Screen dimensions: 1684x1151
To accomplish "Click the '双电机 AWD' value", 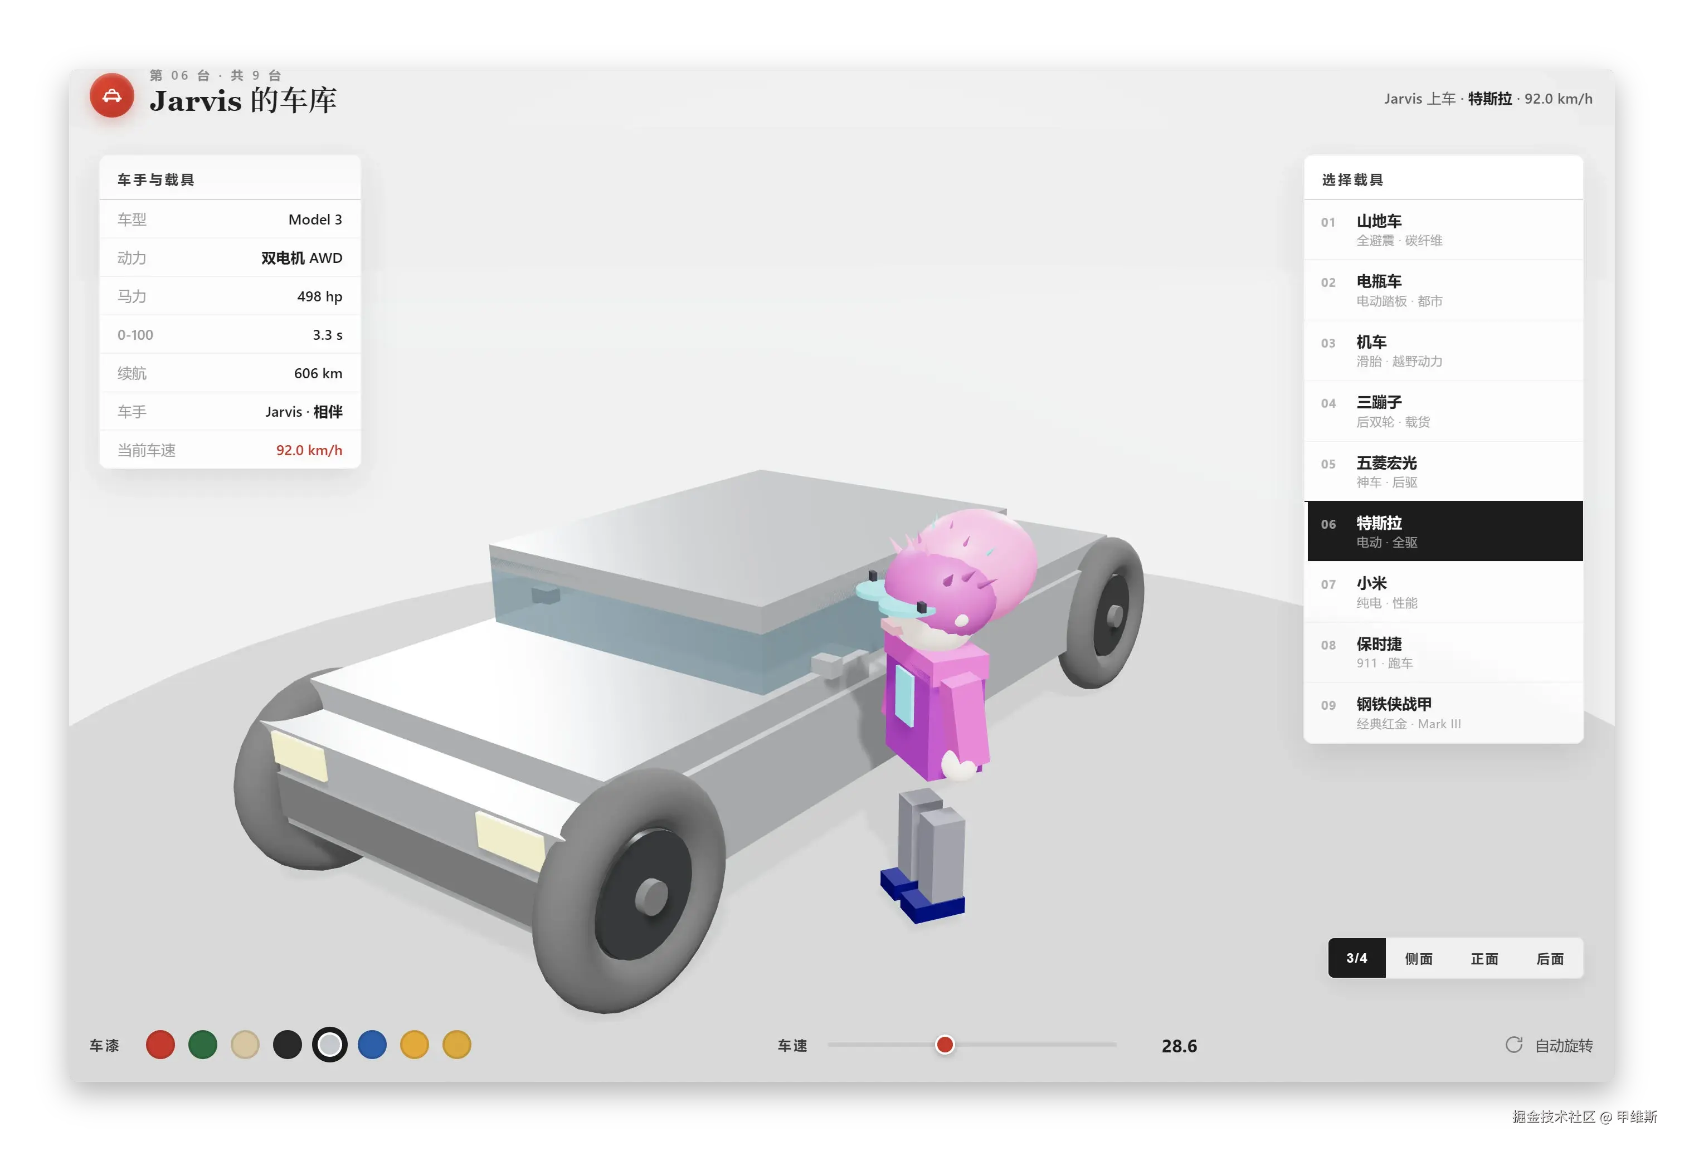I will pyautogui.click(x=301, y=258).
